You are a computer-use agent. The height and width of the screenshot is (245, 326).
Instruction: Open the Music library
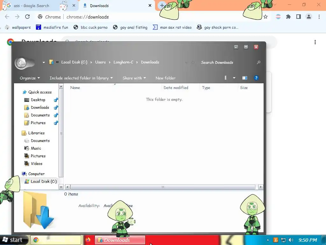(x=33, y=148)
